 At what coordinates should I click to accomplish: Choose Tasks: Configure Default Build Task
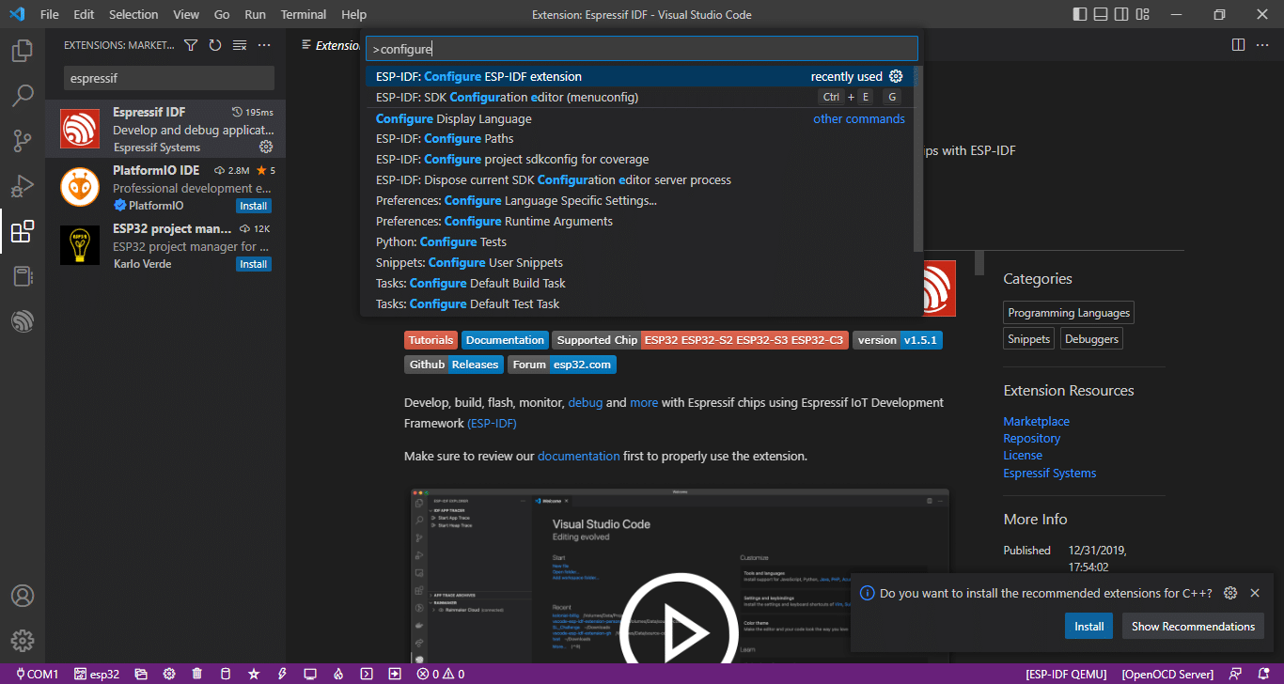pyautogui.click(x=638, y=283)
